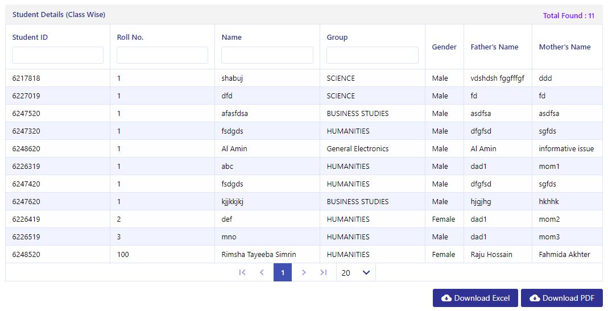Viewport: 608px width, 311px height.
Task: Jump to last page arrow icon
Action: coord(324,272)
